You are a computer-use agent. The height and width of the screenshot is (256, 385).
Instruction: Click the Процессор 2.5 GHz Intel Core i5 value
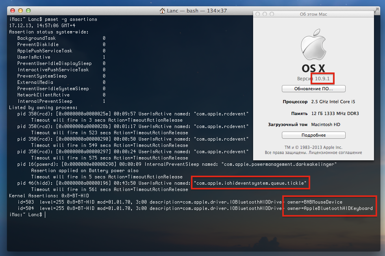coord(333,102)
